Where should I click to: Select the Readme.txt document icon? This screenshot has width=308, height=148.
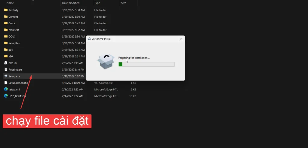tap(6, 70)
